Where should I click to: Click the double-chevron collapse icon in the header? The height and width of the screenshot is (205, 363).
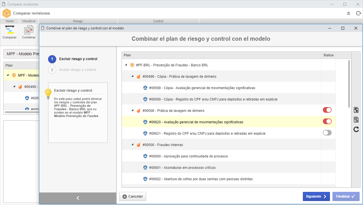(348, 13)
